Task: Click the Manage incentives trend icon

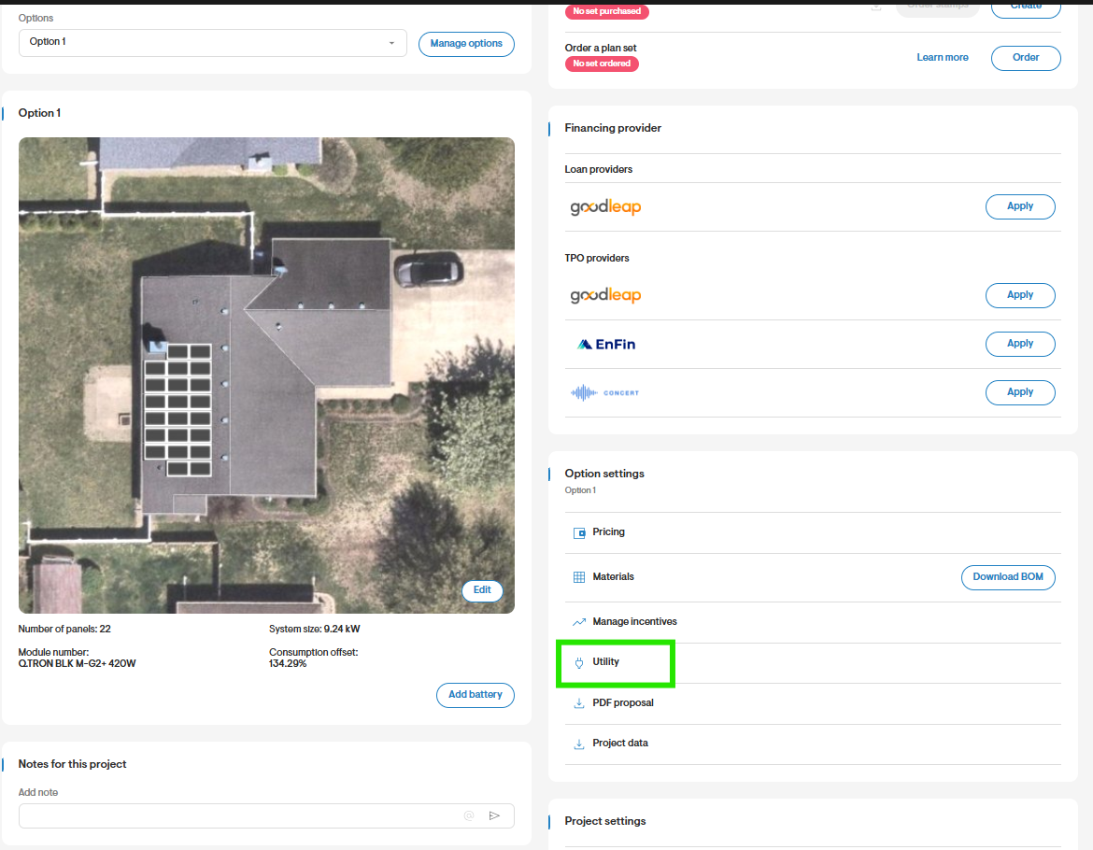Action: [x=579, y=622]
